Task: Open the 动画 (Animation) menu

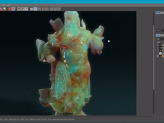Action: click(8, 5)
